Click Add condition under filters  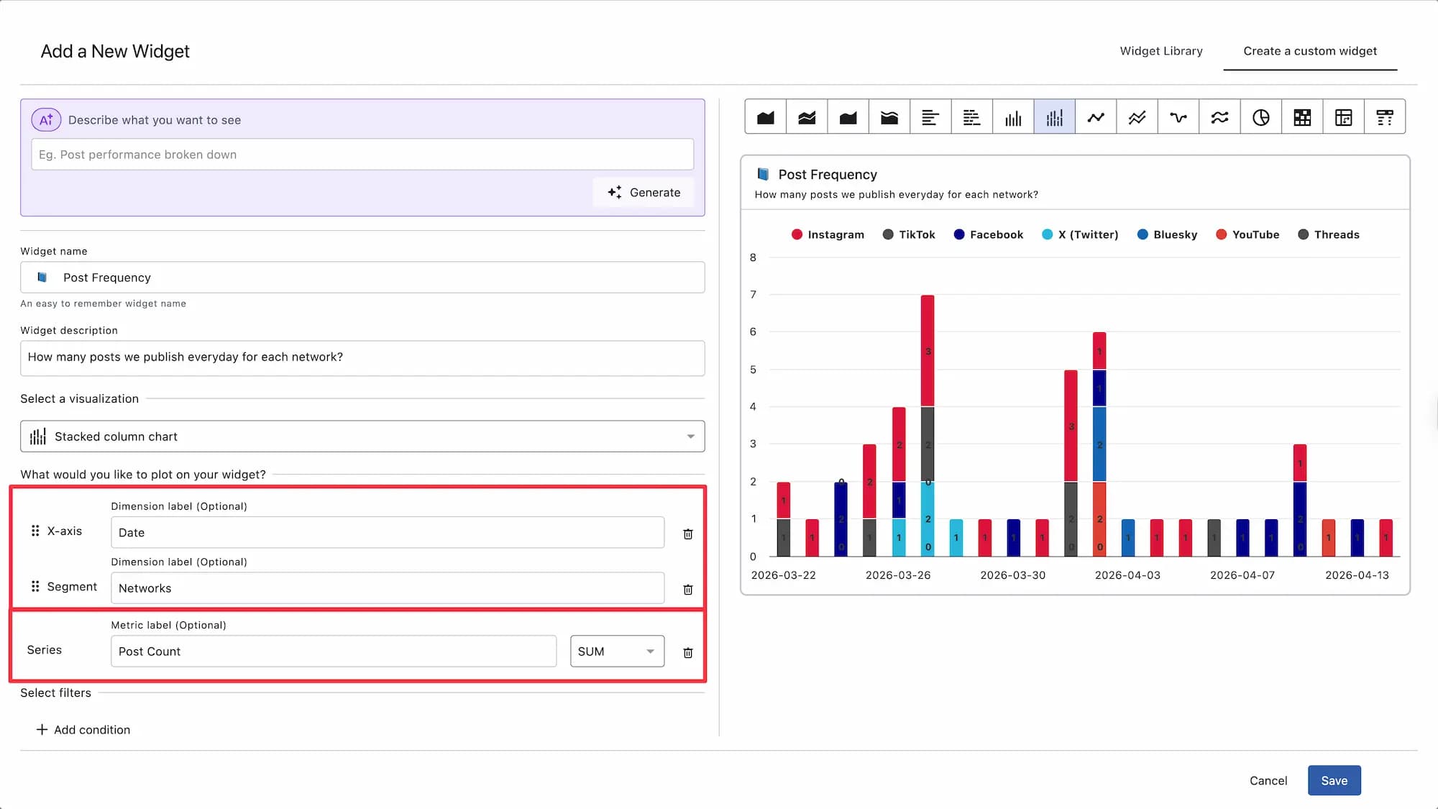coord(83,729)
